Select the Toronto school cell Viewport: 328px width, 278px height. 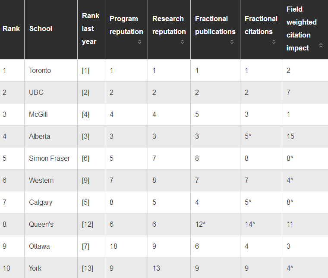click(x=51, y=70)
